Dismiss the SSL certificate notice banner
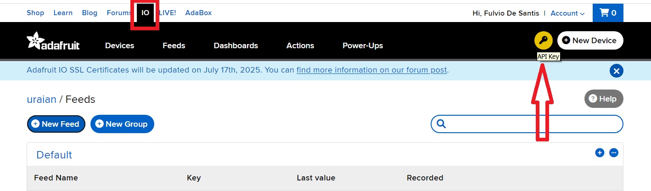Image resolution: width=651 pixels, height=191 pixels. 616,71
